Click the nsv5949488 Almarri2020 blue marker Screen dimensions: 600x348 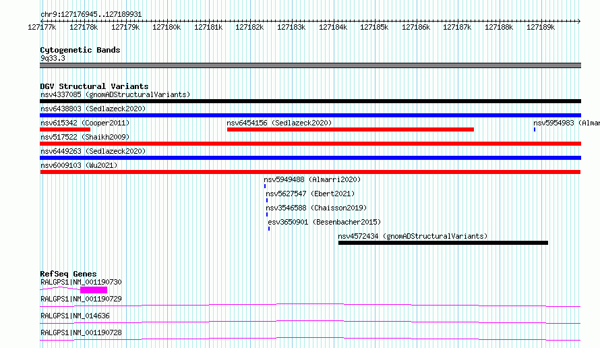[265, 186]
